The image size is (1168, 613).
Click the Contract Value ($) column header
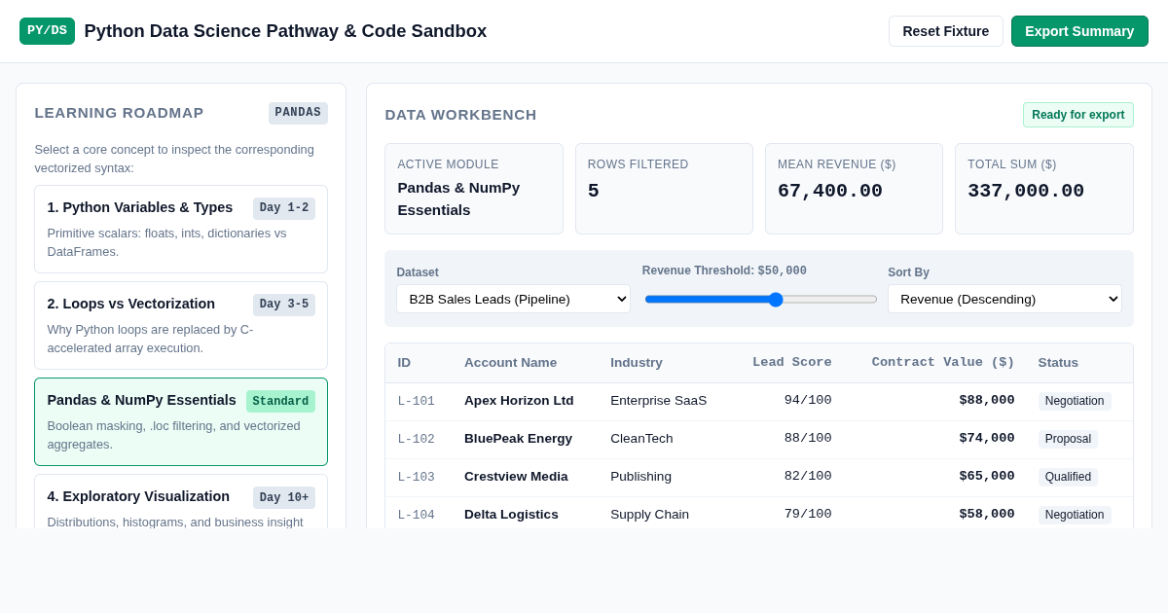click(x=943, y=362)
